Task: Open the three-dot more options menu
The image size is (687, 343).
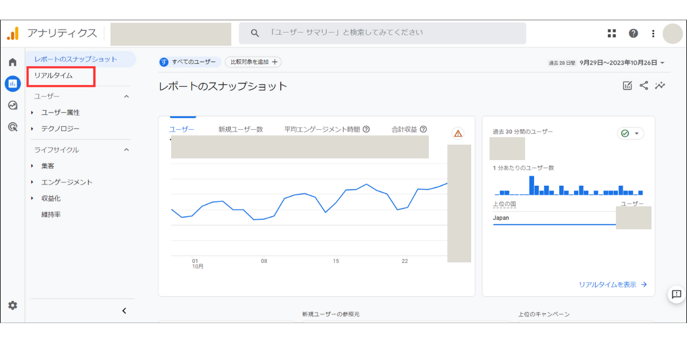Action: tap(653, 33)
